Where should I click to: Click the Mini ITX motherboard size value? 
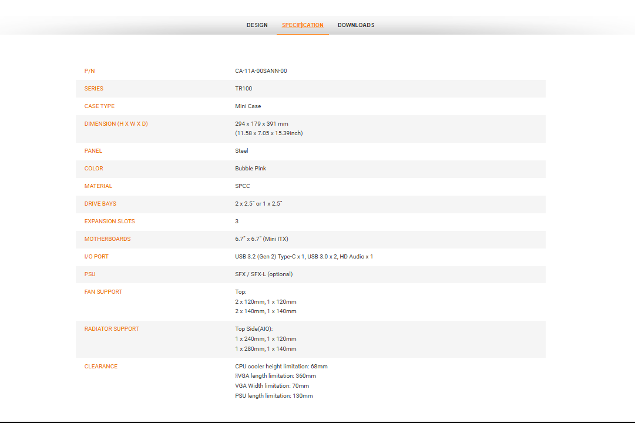(x=261, y=239)
